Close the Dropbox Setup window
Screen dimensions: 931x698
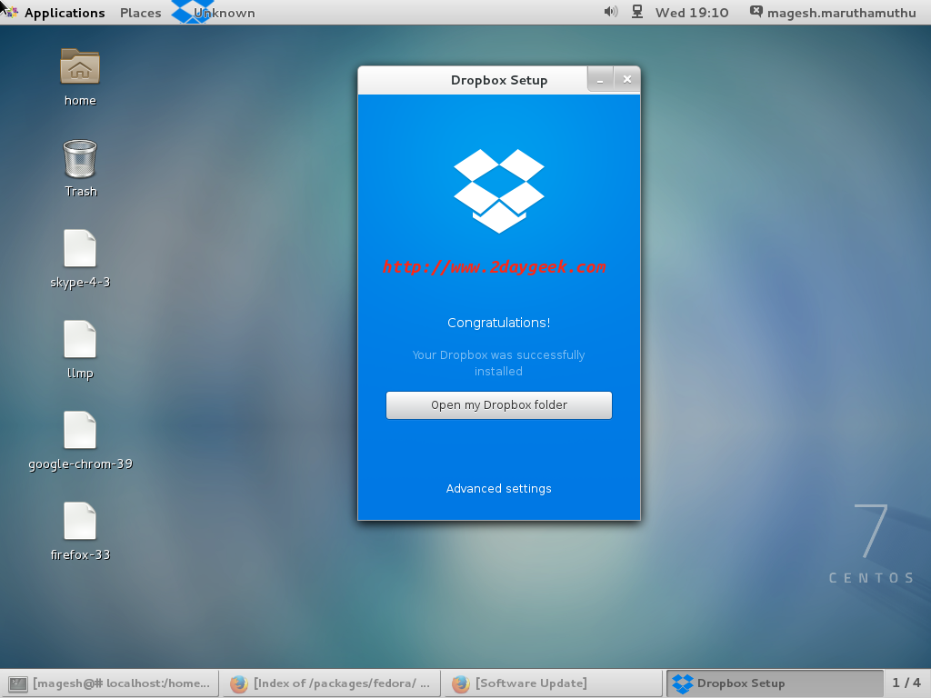click(x=627, y=80)
